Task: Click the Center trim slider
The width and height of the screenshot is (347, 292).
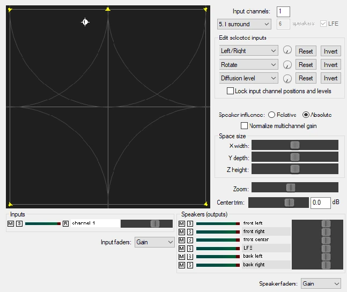Action: [278, 203]
